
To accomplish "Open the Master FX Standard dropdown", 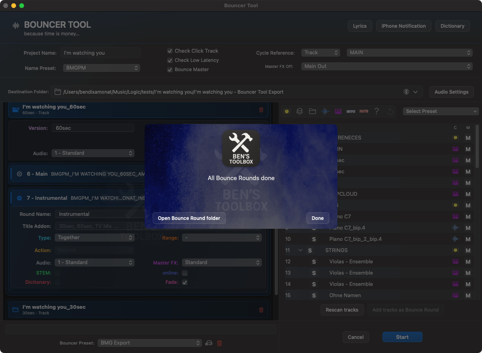I will tap(222, 263).
